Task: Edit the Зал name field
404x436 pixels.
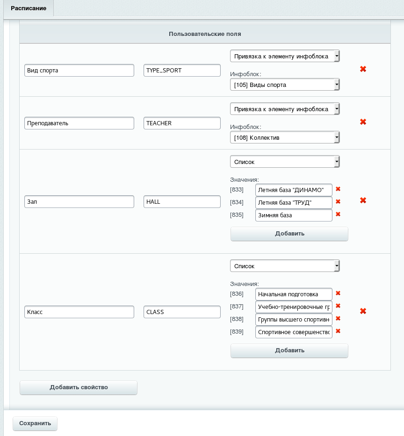Action: pos(79,201)
